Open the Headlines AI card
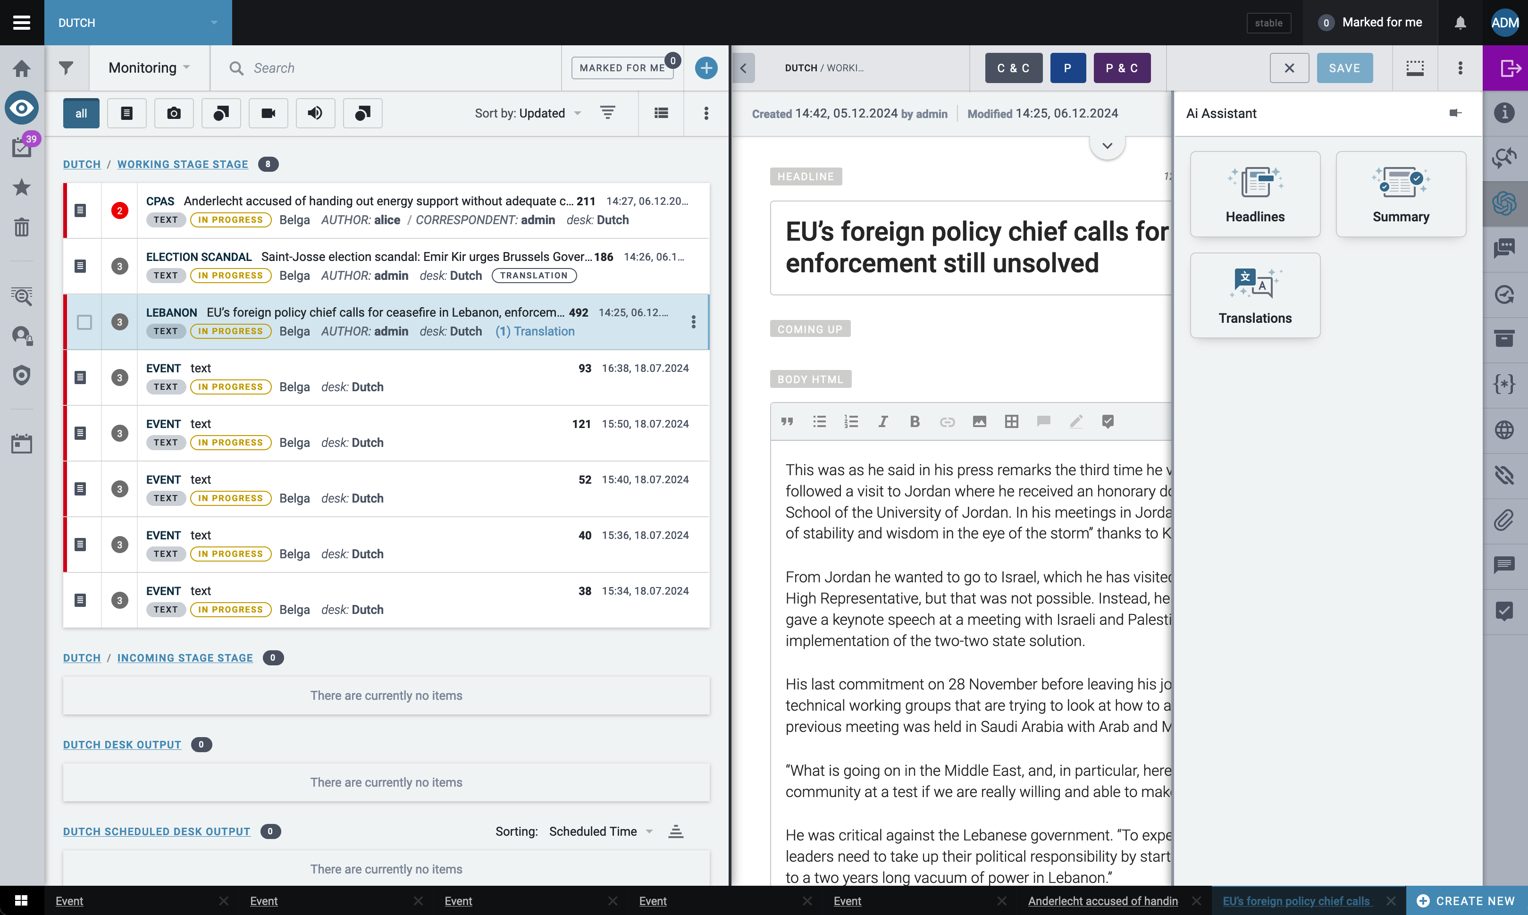Image resolution: width=1528 pixels, height=915 pixels. tap(1254, 194)
